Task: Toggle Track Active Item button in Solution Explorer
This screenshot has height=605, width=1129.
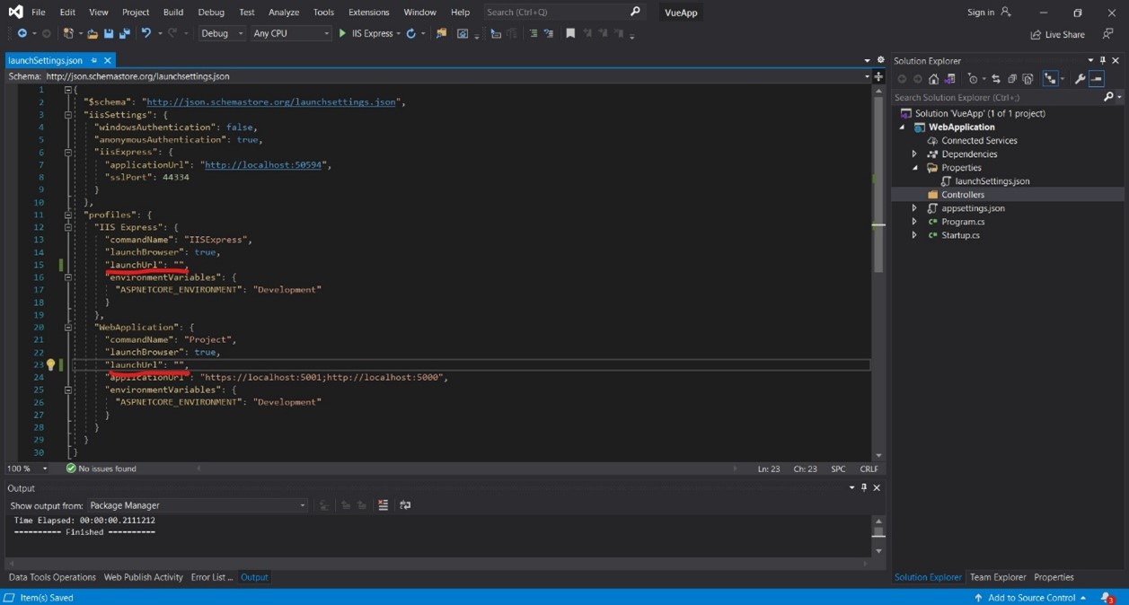Action: 1050,79
